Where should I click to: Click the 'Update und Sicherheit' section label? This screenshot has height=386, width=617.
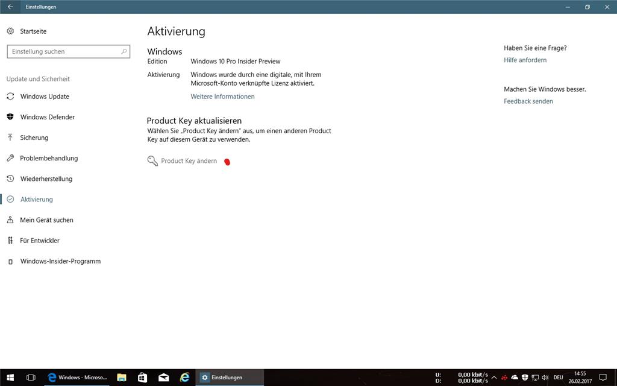point(38,79)
